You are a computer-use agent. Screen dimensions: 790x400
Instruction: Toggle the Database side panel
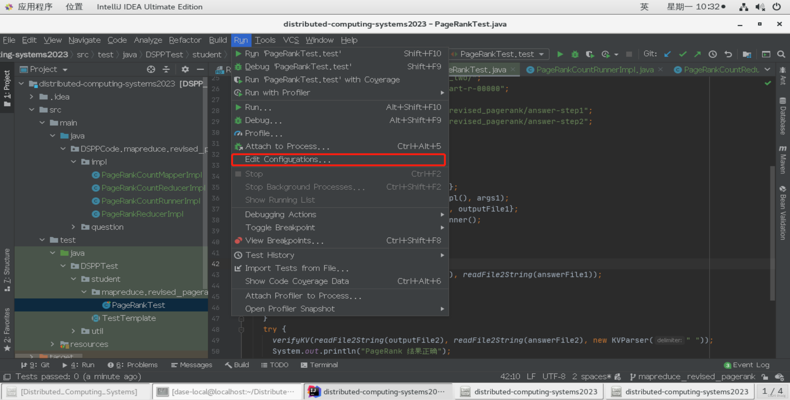click(x=783, y=116)
